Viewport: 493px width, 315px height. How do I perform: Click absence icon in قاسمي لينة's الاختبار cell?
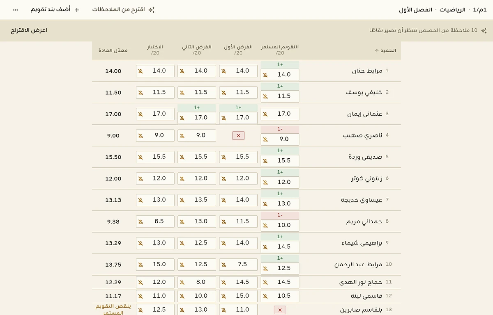[x=141, y=296]
